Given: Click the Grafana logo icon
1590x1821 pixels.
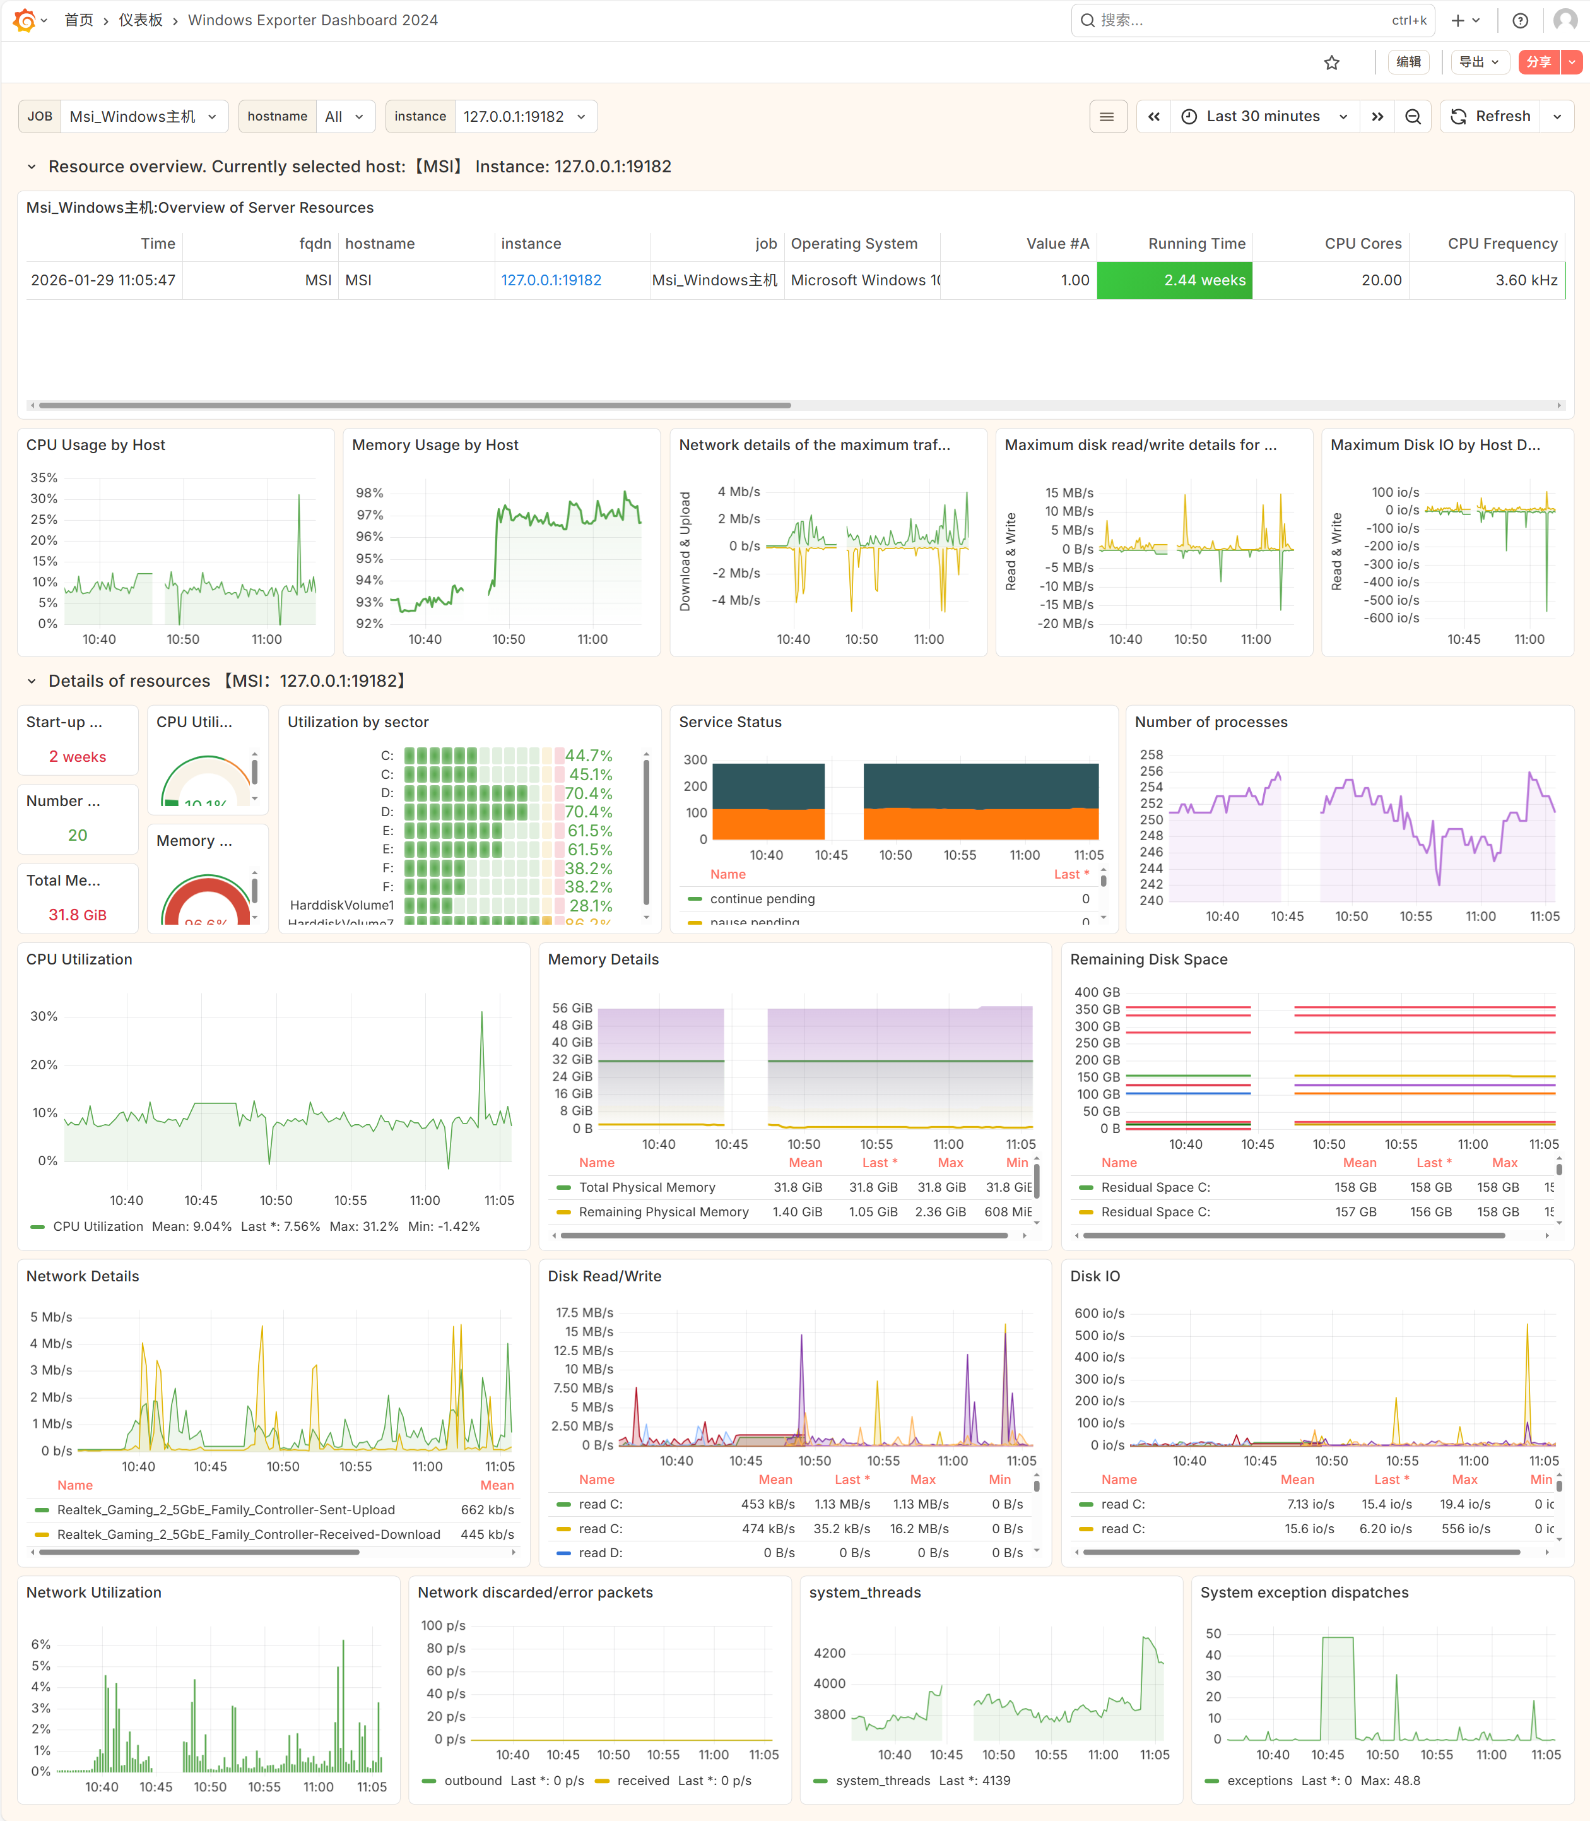Looking at the screenshot, I should click(x=24, y=20).
